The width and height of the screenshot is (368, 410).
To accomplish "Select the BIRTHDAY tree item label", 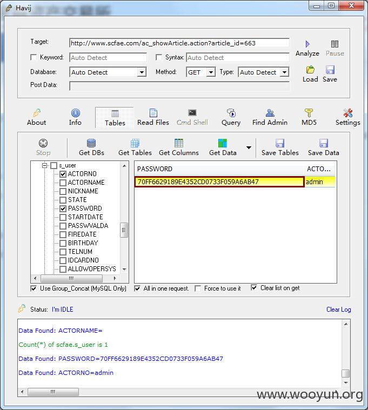I will point(83,243).
